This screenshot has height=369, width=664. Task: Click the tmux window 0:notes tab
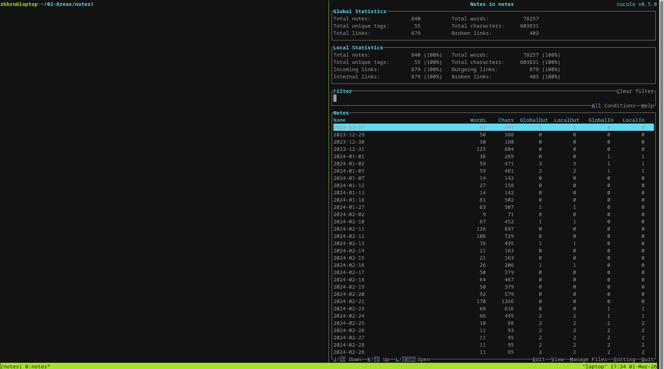click(37, 366)
